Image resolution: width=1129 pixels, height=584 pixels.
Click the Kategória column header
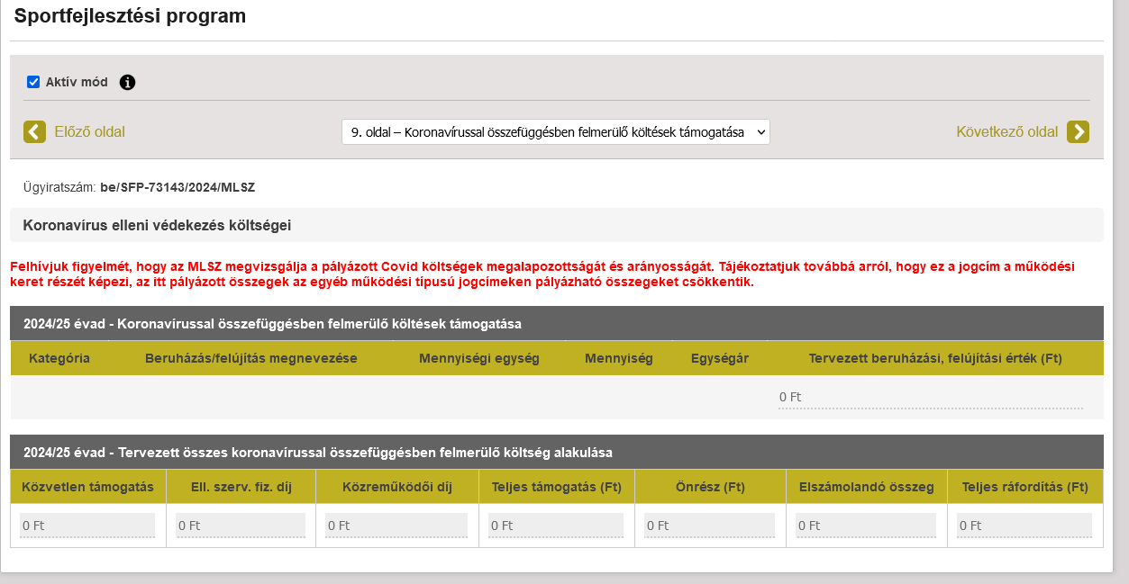(59, 358)
